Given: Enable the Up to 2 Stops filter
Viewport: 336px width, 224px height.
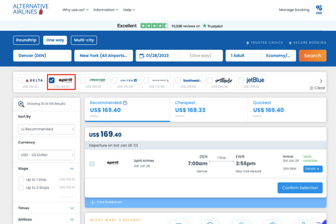Looking at the screenshot, I should click(x=21, y=188).
